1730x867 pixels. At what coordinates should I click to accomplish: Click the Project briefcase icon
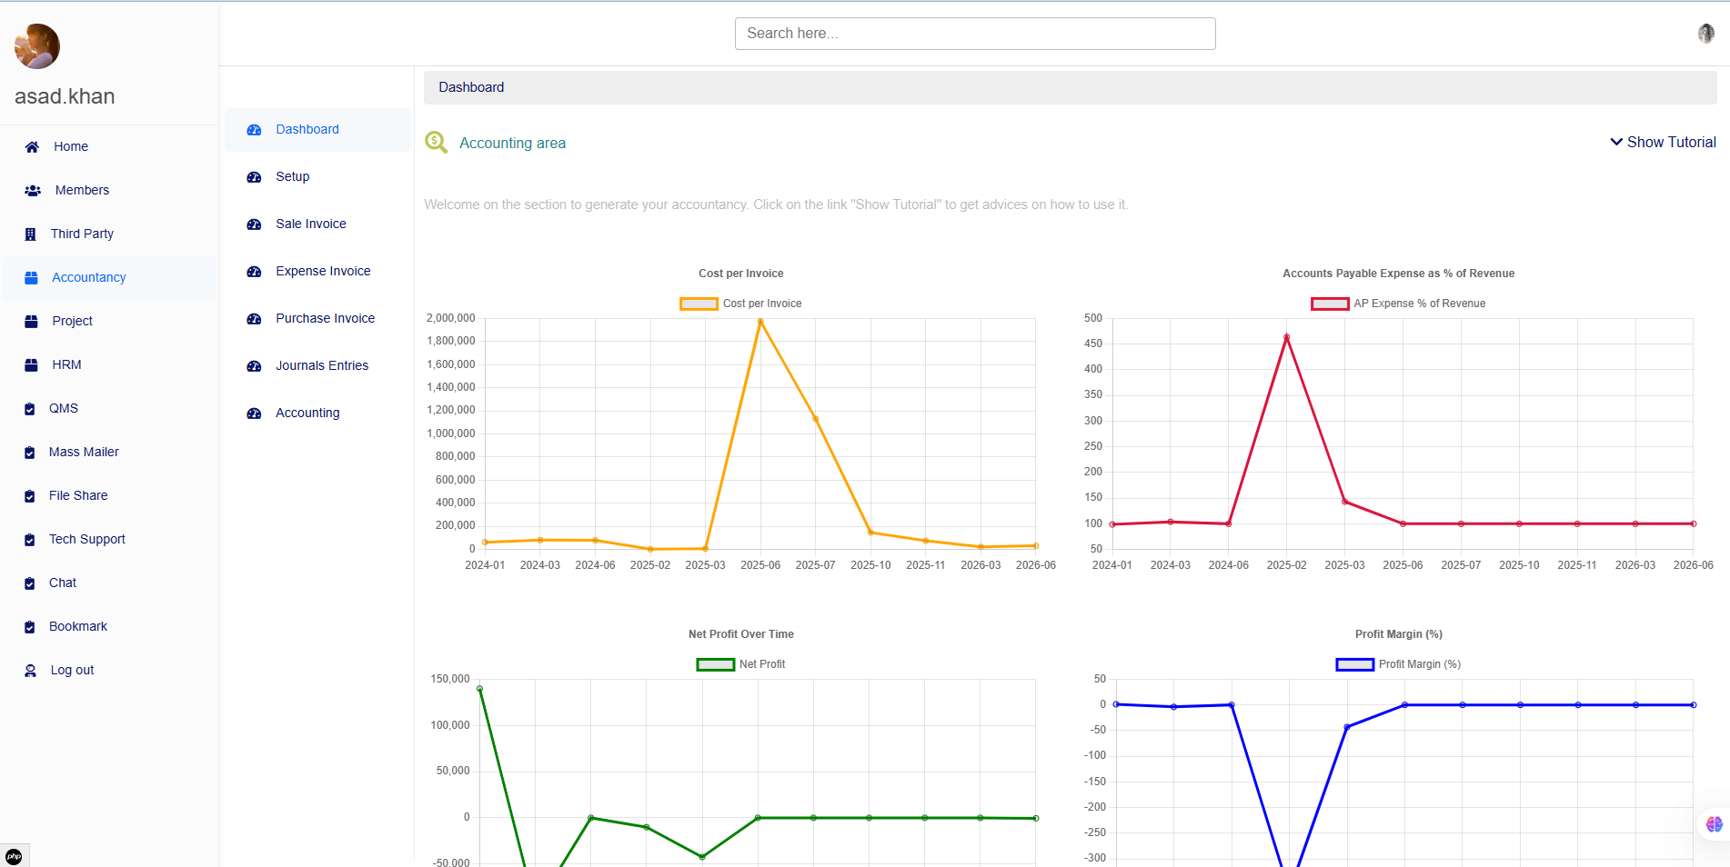(31, 322)
